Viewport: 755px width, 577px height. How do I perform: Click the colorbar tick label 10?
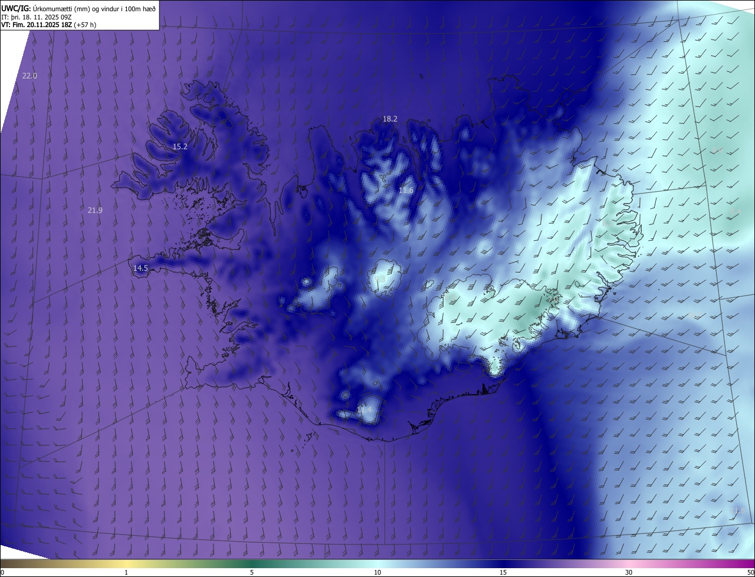pos(377,572)
